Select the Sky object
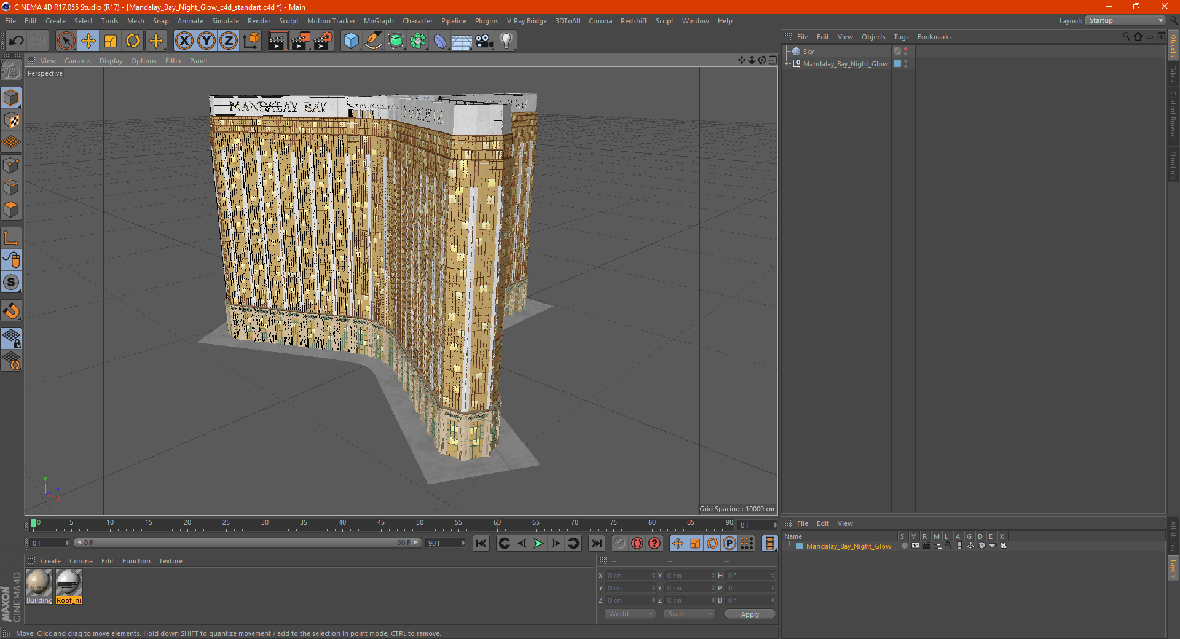 tap(808, 52)
